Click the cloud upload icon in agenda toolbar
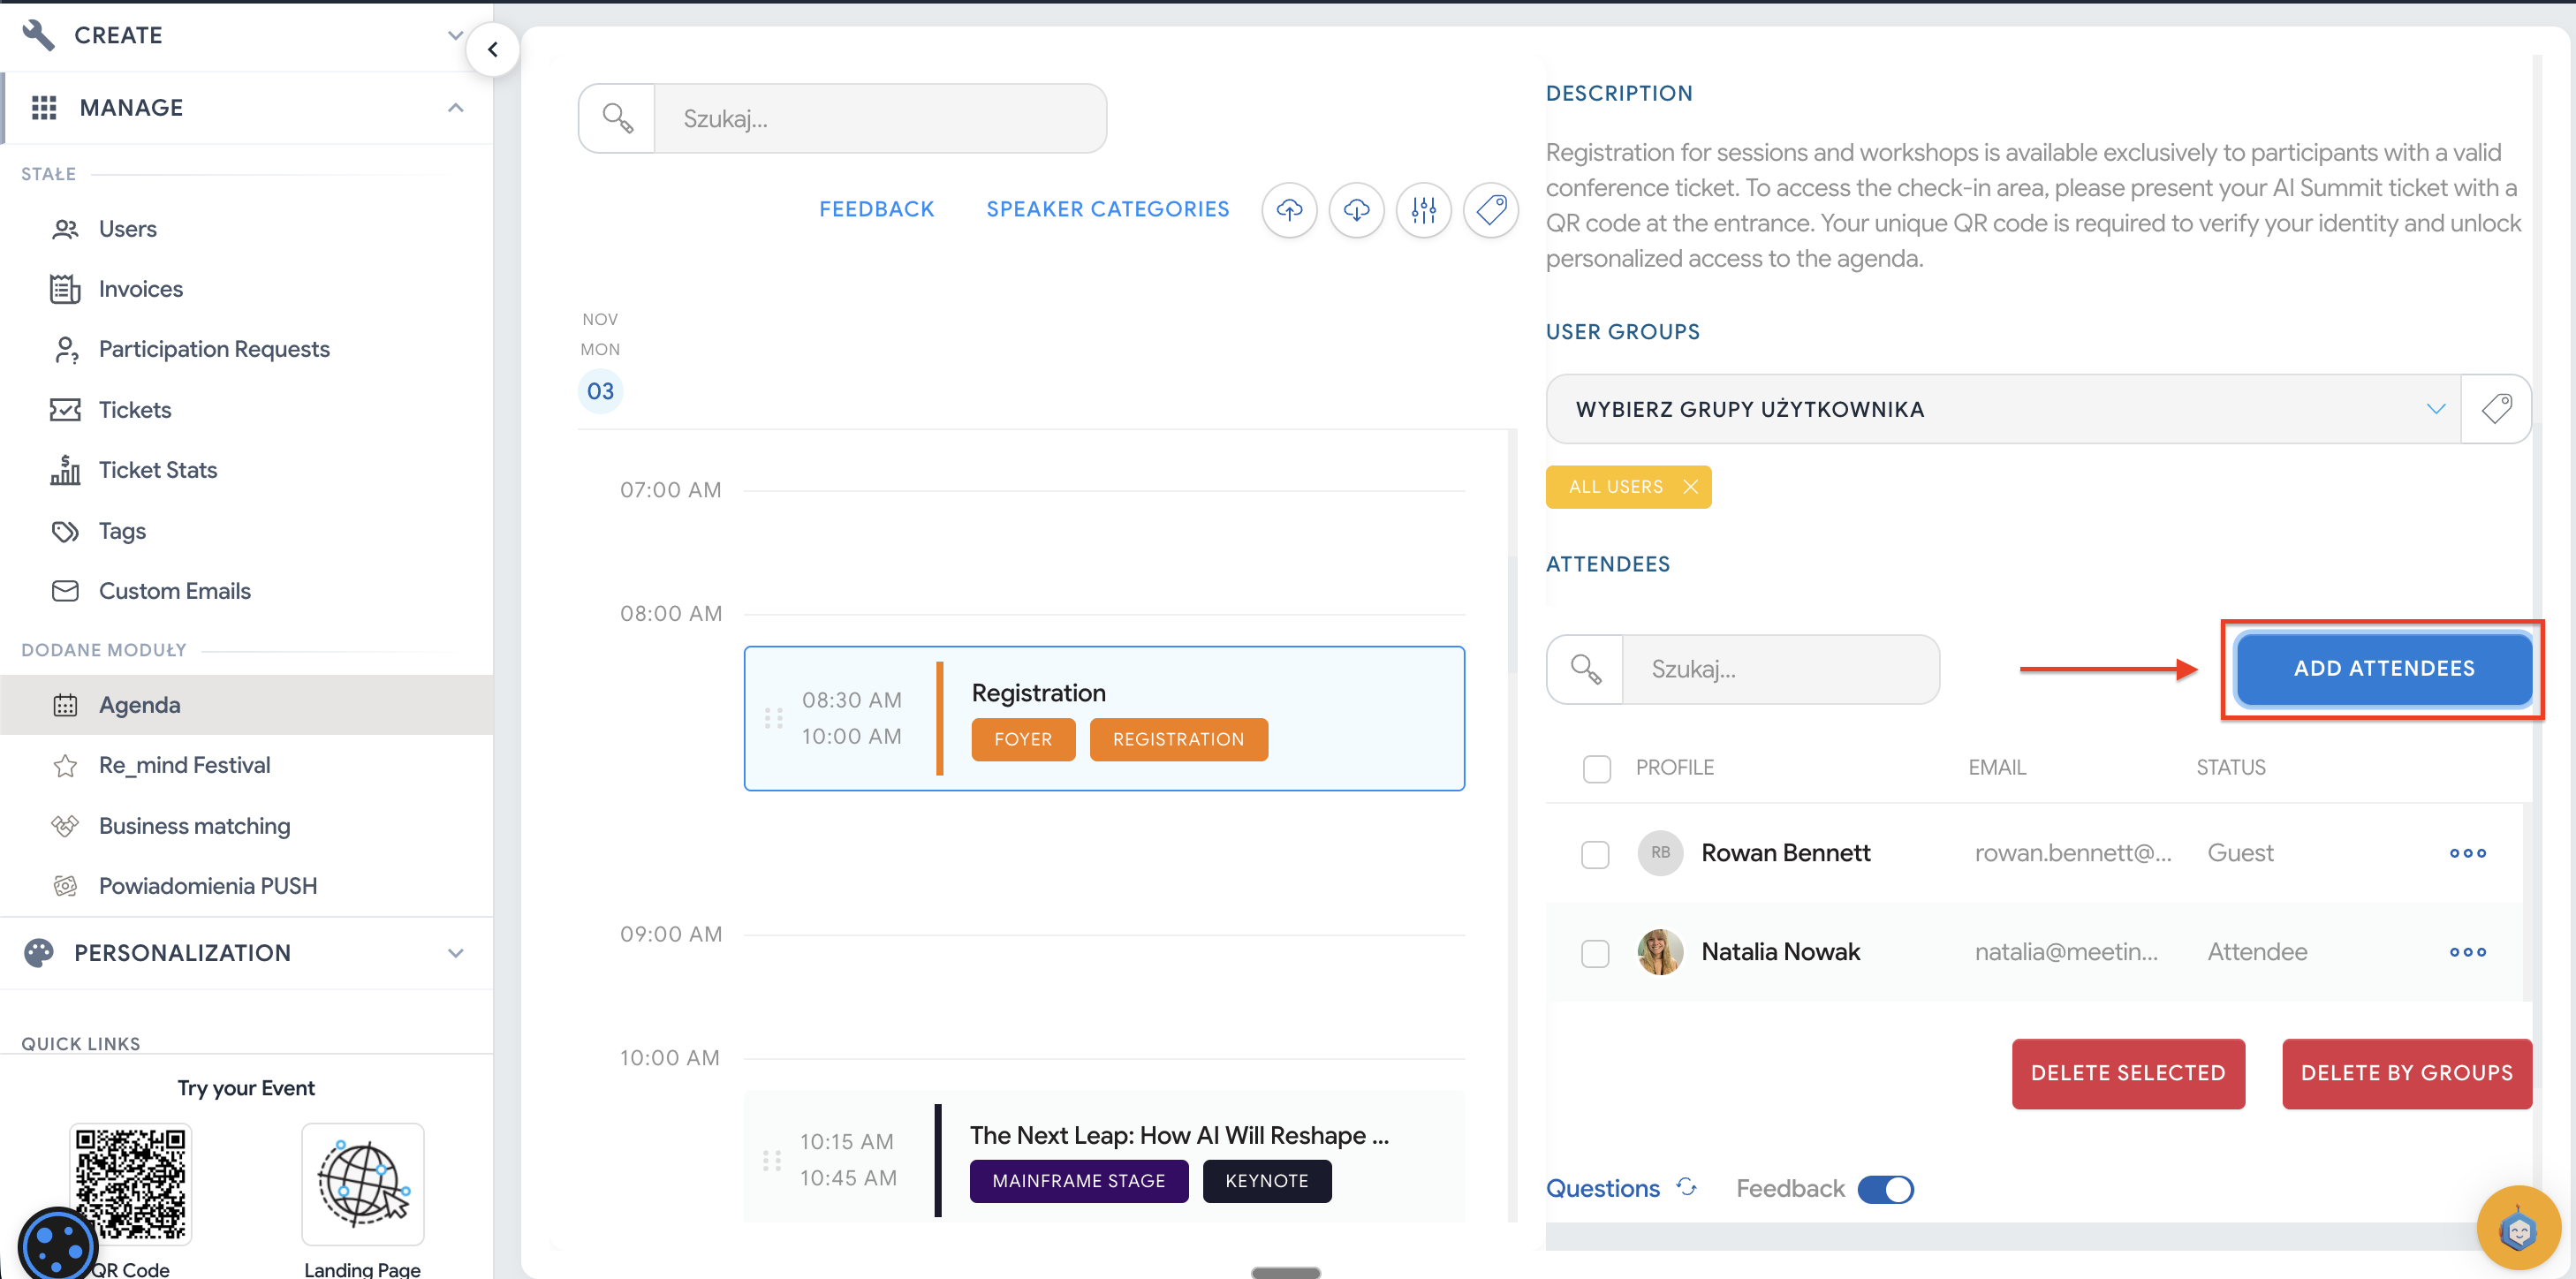This screenshot has height=1279, width=2576. coord(1289,210)
